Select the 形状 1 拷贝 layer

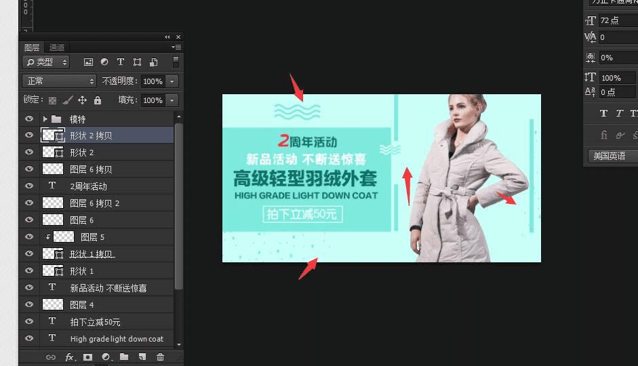108,253
